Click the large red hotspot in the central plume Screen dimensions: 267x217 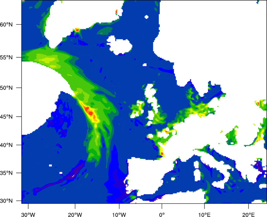[89, 112]
